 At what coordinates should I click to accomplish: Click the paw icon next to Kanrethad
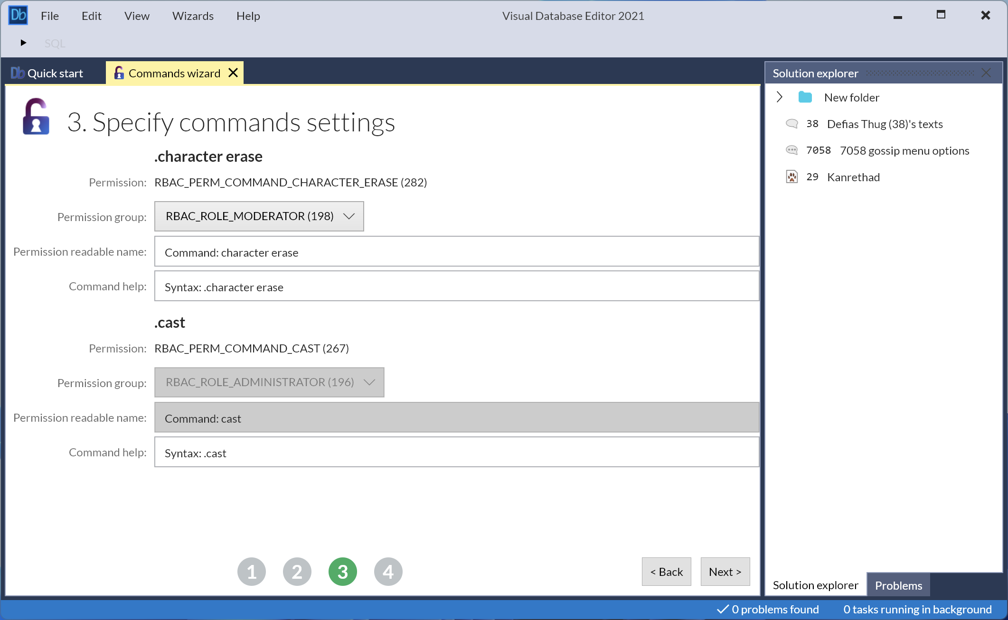[792, 176]
